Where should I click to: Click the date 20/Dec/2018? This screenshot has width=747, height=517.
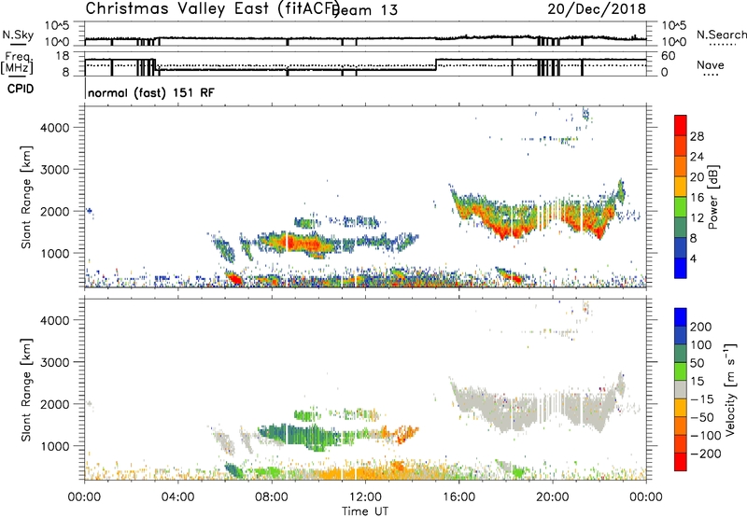597,8
